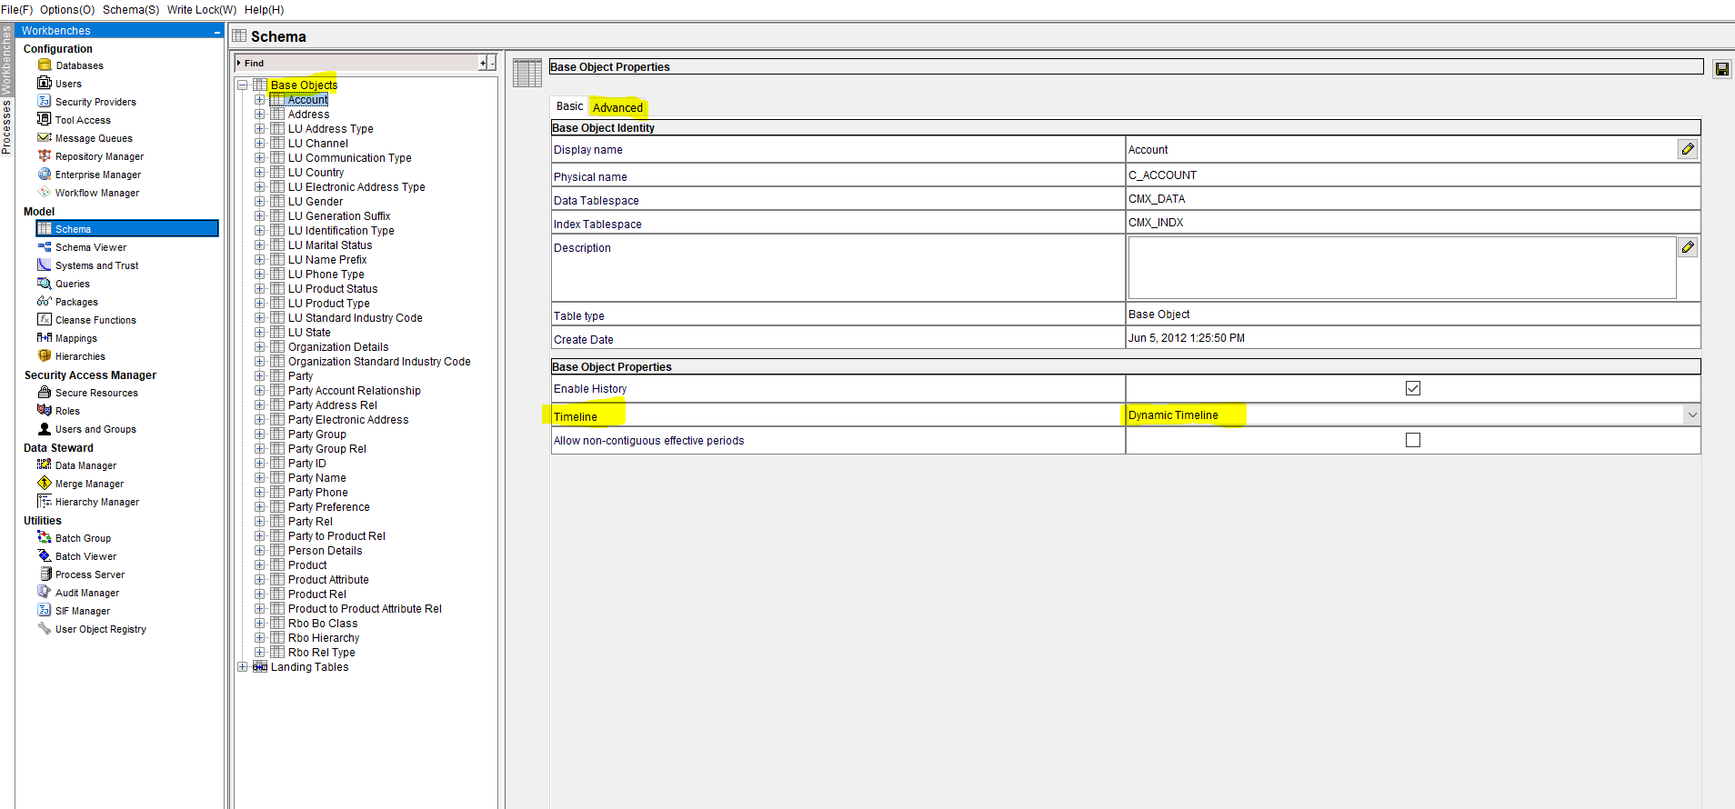The width and height of the screenshot is (1735, 809).
Task: Open the Databases tool icon
Action: 45,65
